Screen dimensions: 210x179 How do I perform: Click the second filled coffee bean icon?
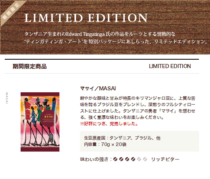(x=121, y=159)
